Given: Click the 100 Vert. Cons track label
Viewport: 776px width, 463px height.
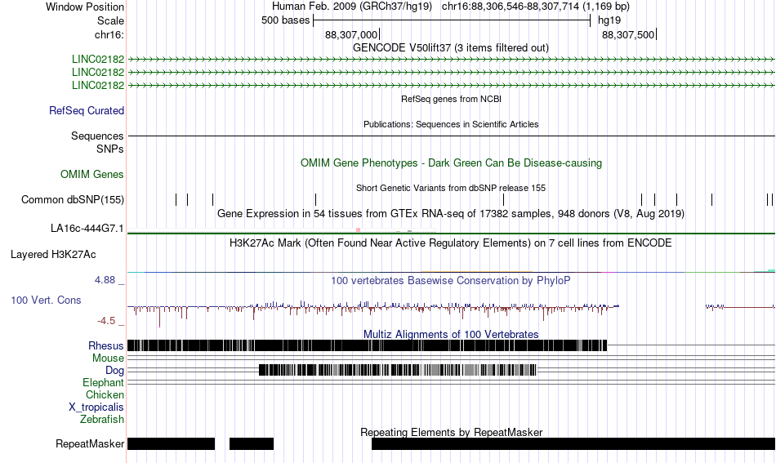Looking at the screenshot, I should pos(46,301).
